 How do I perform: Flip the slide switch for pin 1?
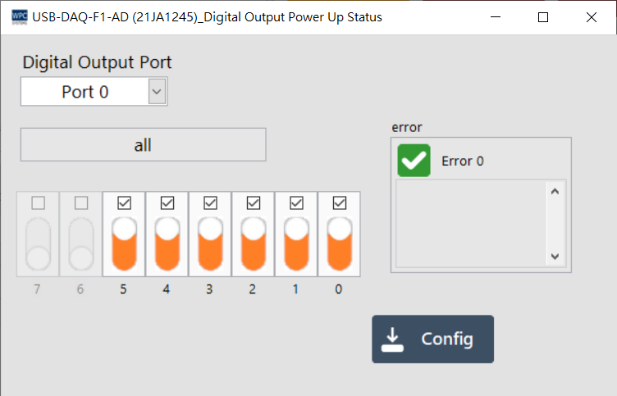pyautogui.click(x=296, y=244)
